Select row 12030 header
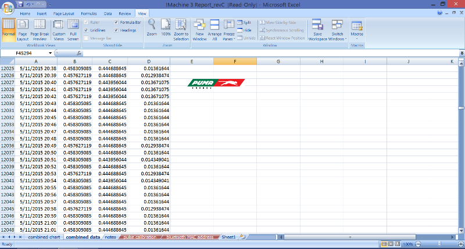The height and width of the screenshot is (249, 465). click(x=8, y=103)
